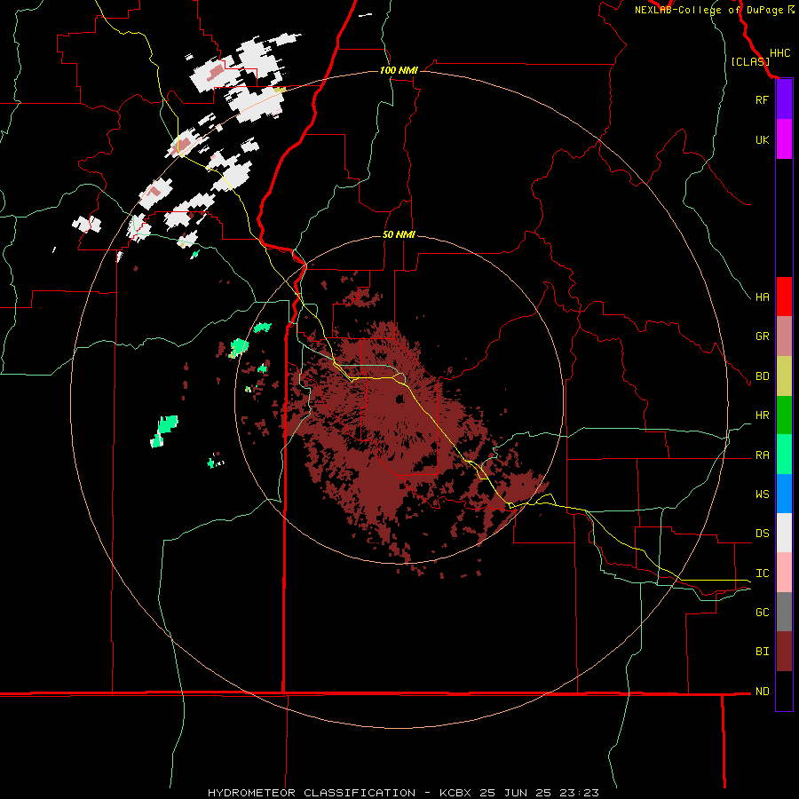Pick the yellow BD legend color swatch
Viewport: 799px width, 799px height.
784,376
